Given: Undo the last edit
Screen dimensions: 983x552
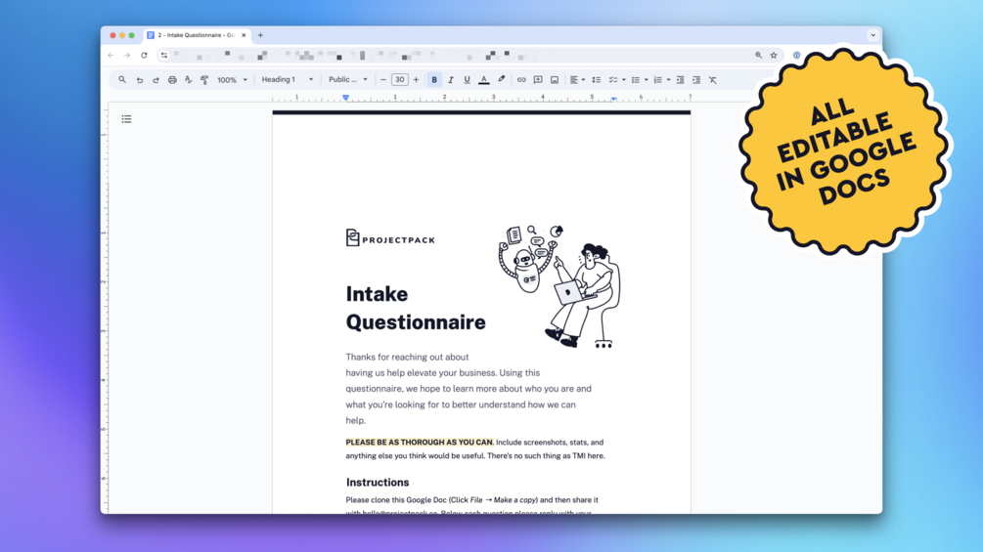Looking at the screenshot, I should point(139,80).
